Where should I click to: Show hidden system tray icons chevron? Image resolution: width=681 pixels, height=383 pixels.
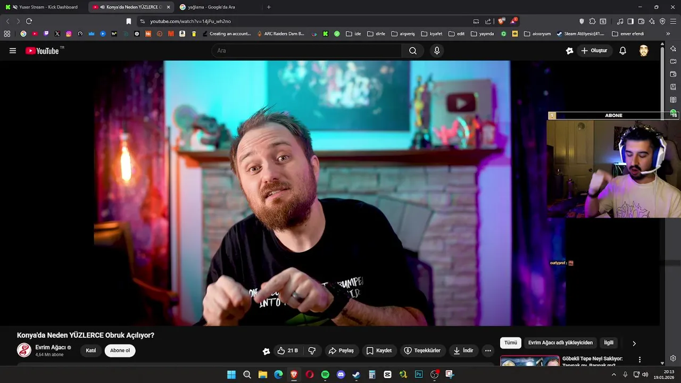[613, 374]
